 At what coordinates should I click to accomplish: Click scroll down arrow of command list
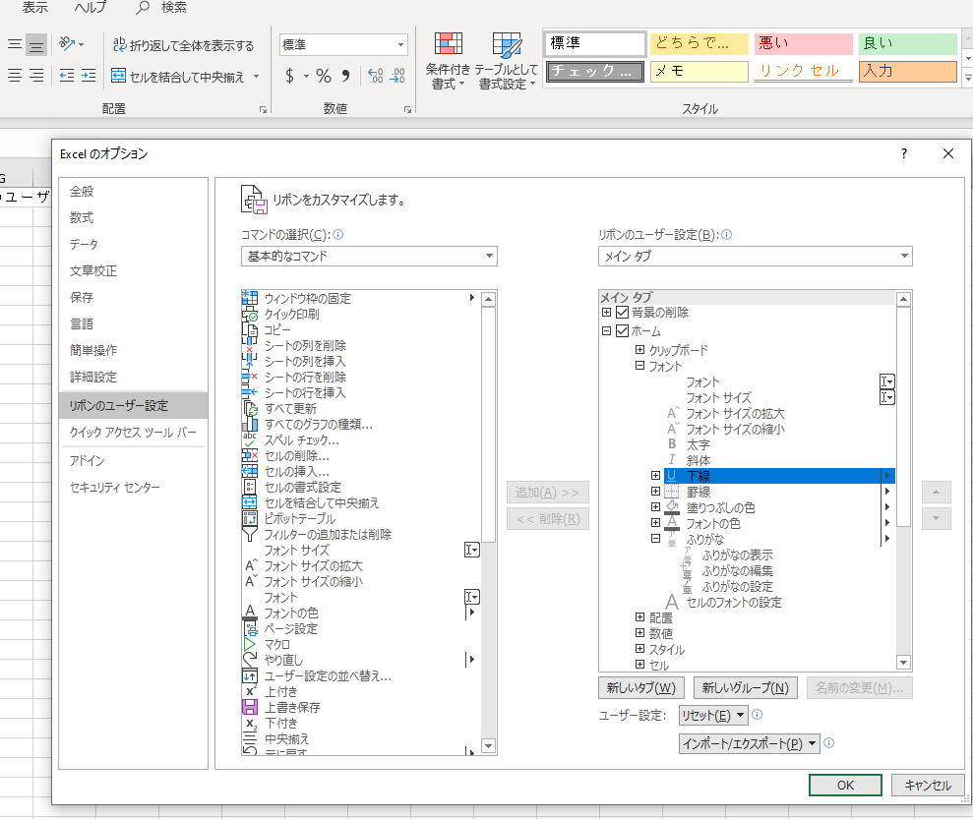(488, 746)
